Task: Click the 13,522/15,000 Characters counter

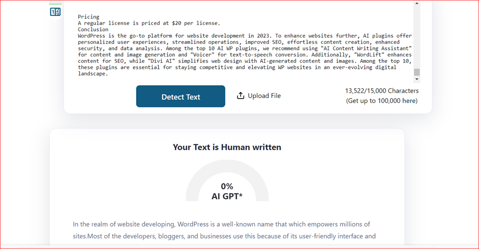Action: tap(382, 91)
